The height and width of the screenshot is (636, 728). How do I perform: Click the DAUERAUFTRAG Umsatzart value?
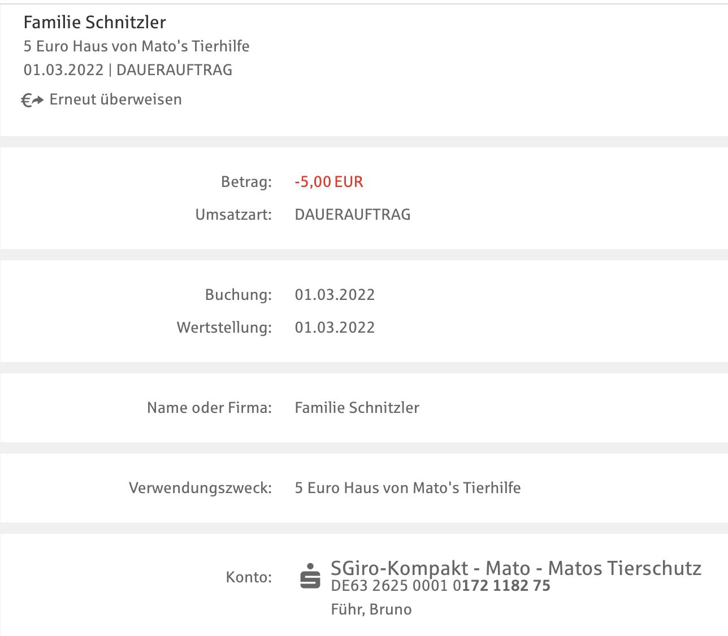tap(353, 215)
